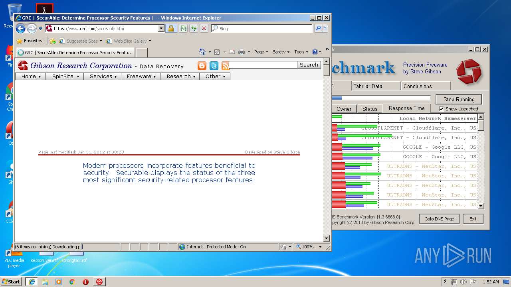This screenshot has height=287, width=511.
Task: Add page to Favorites bar
Action: tap(53, 41)
